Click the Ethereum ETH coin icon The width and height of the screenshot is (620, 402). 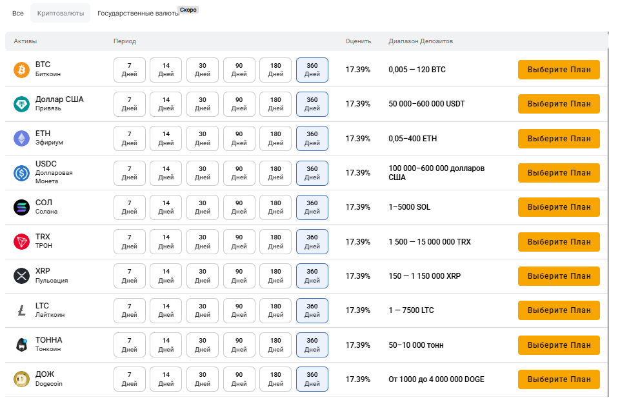22,139
